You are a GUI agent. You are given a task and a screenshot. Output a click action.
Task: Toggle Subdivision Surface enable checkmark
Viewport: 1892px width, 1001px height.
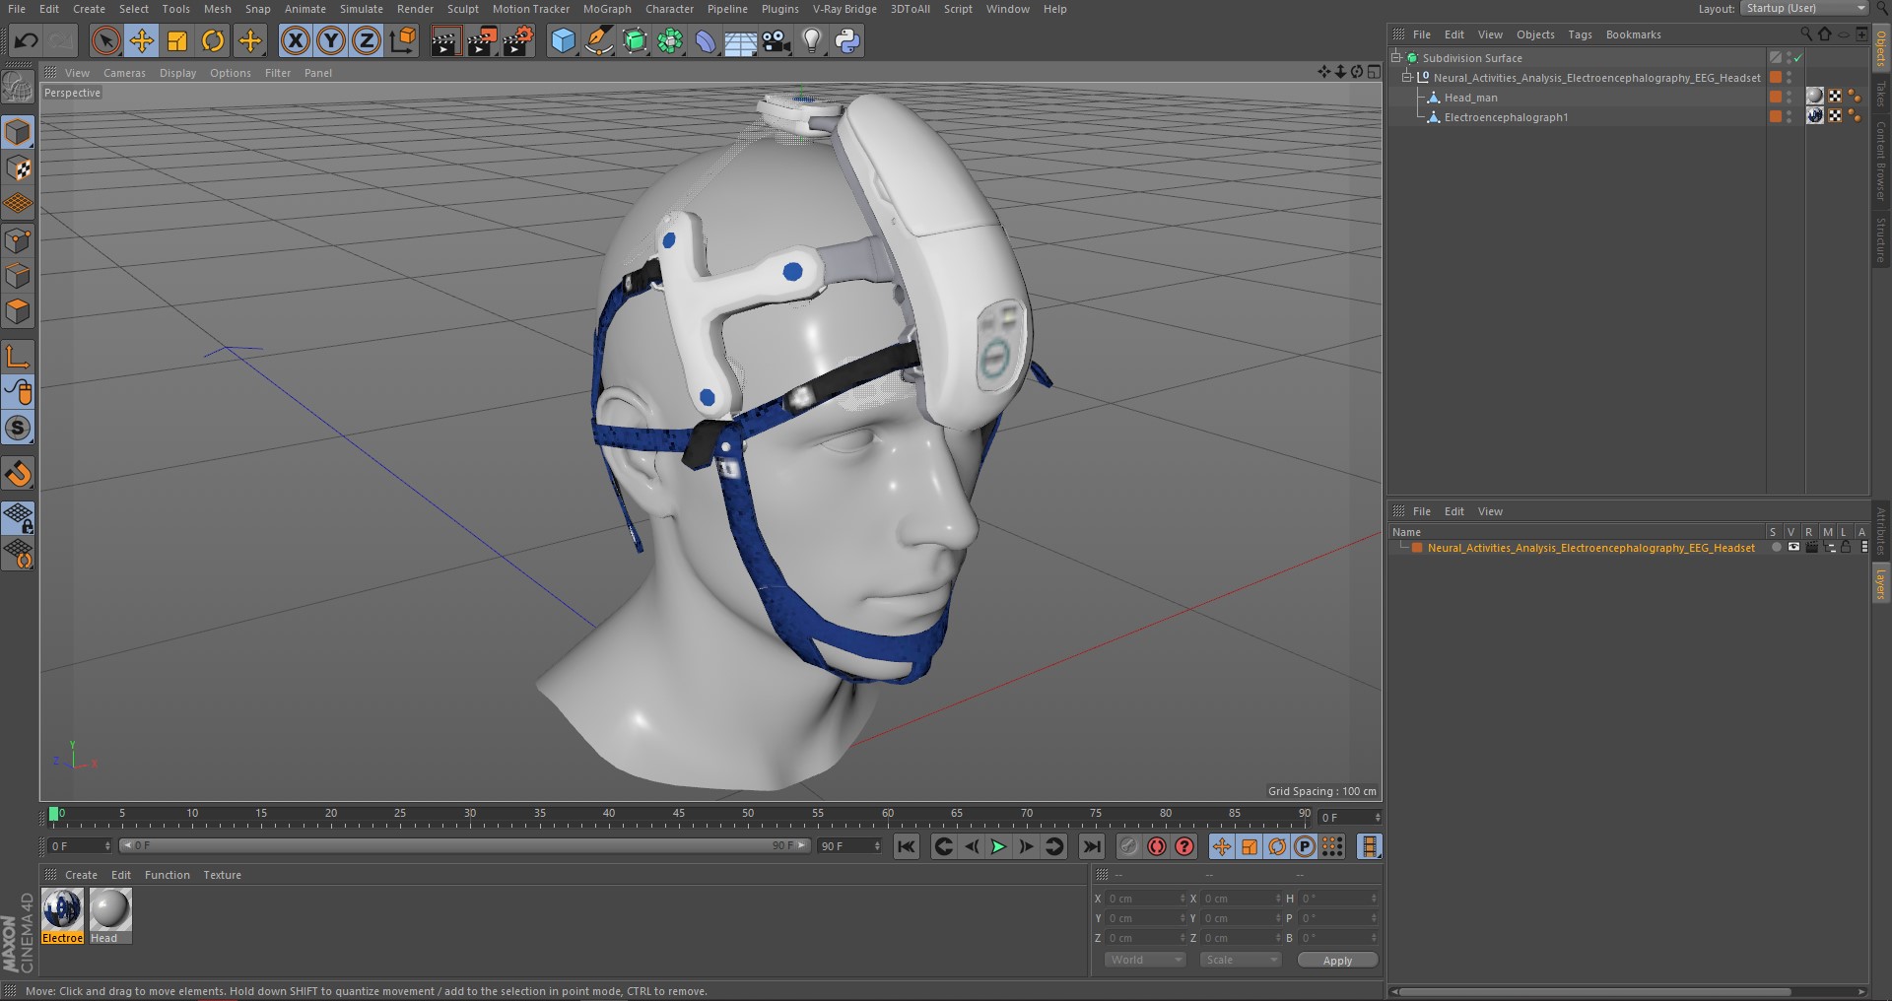(1797, 58)
